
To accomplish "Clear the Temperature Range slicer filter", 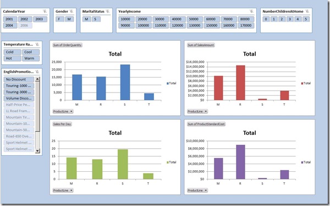I will 37,44.
